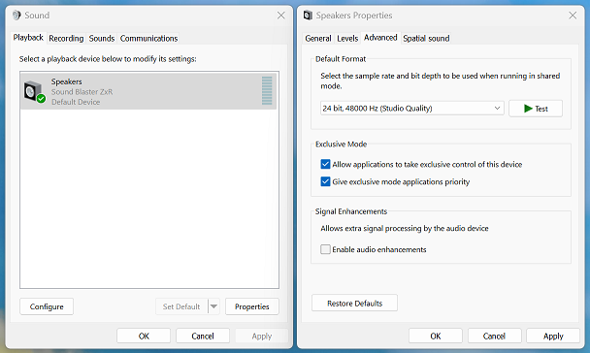The height and width of the screenshot is (353, 590).
Task: Click the "Default Device" status text
Action: [x=76, y=102]
